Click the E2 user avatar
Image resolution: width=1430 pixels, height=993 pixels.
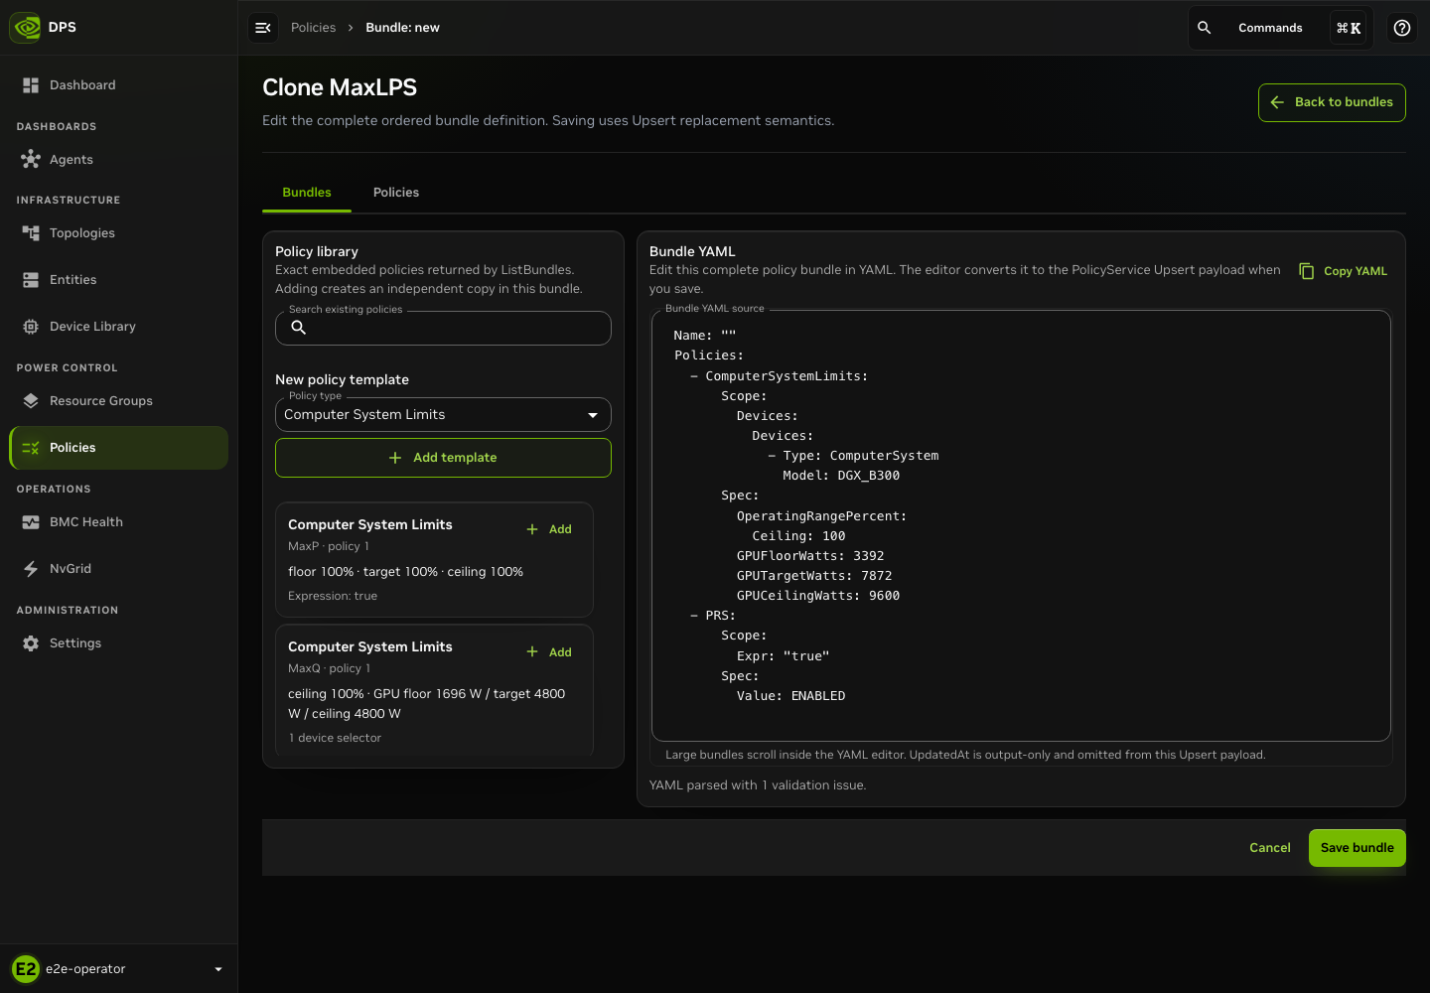point(26,969)
